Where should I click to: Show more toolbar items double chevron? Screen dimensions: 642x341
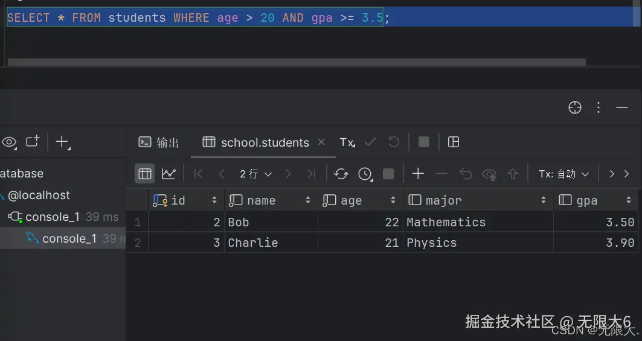click(x=618, y=174)
